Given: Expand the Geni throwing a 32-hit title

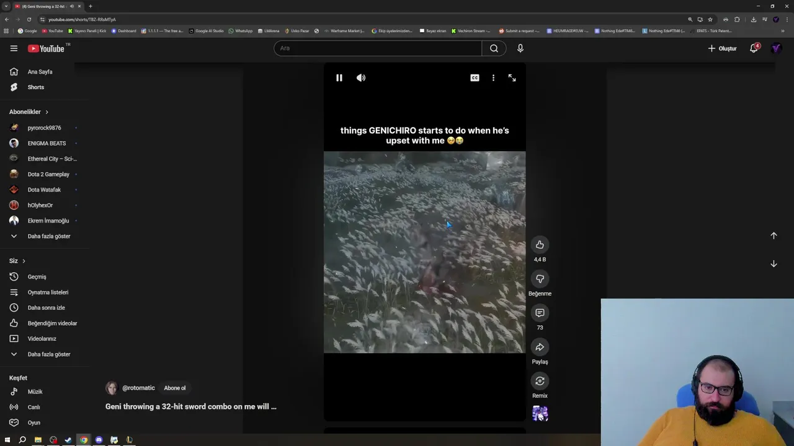Looking at the screenshot, I should (191, 406).
